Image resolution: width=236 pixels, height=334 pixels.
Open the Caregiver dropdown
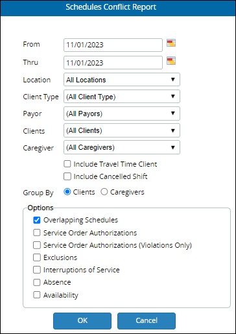122,147
